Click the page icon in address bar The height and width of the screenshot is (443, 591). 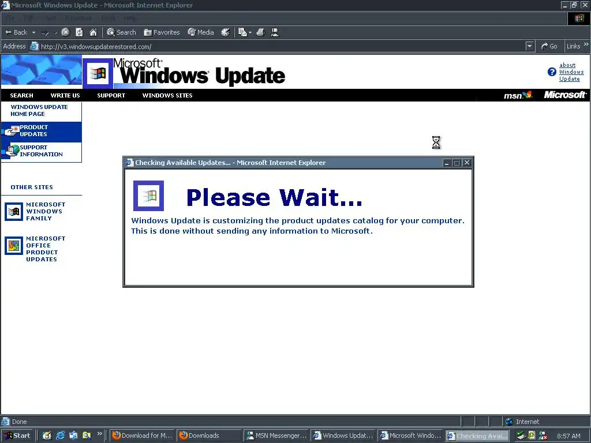pos(34,46)
